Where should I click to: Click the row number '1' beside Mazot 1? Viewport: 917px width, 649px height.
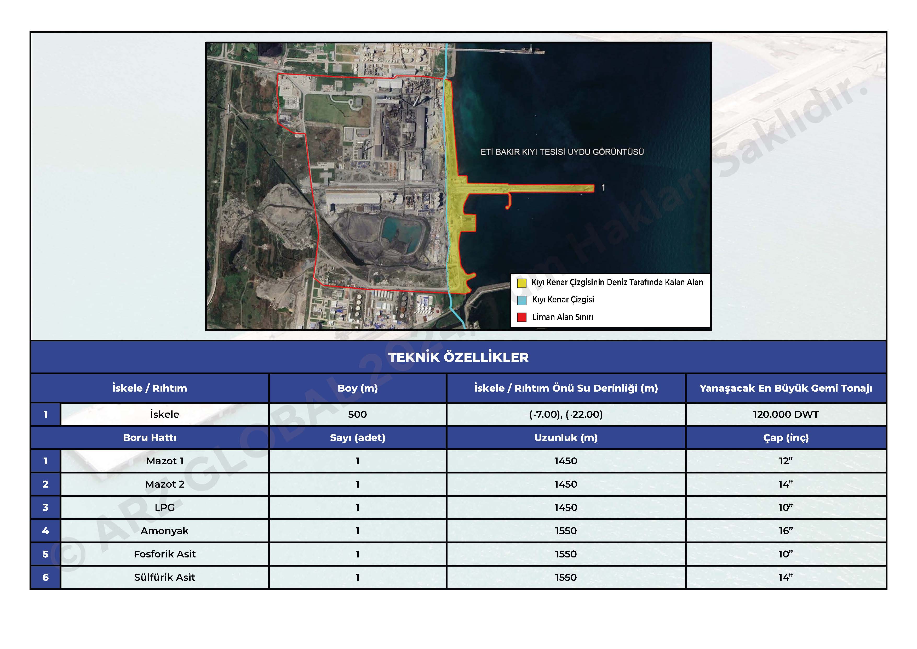45,461
